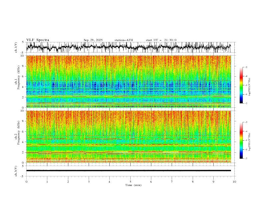Click the ch.2 colorbar 'log(PSD)(V²/Hz)' label
The width and height of the screenshot is (264, 204).
250,142
